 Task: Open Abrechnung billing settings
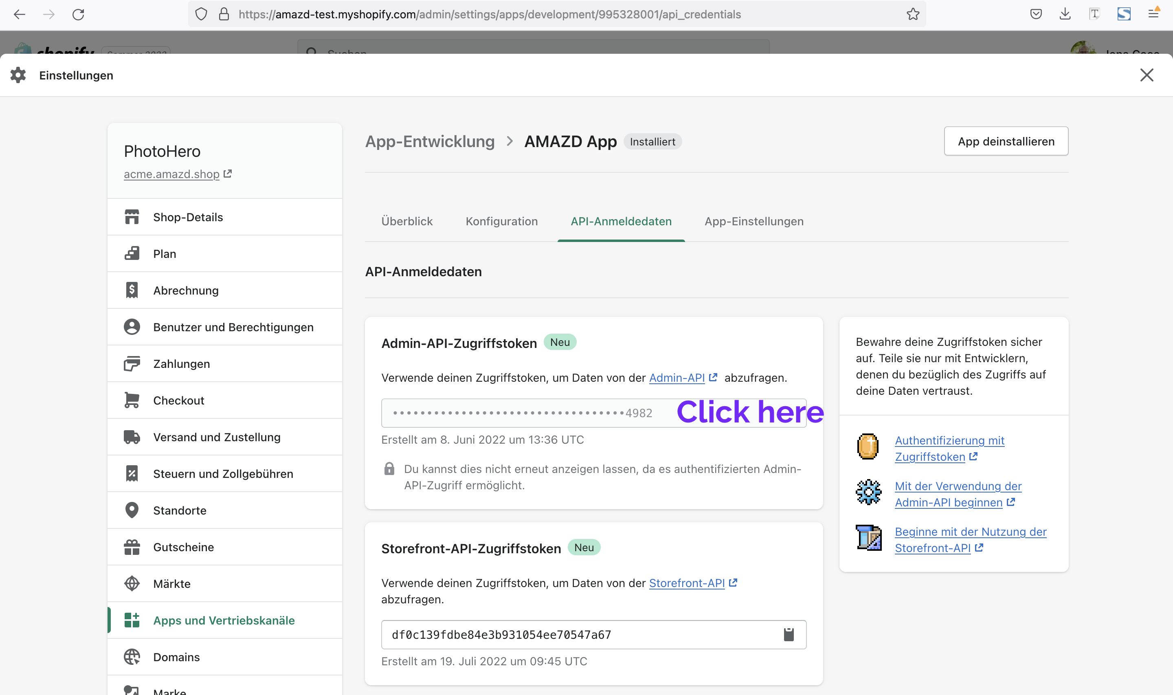click(225, 290)
